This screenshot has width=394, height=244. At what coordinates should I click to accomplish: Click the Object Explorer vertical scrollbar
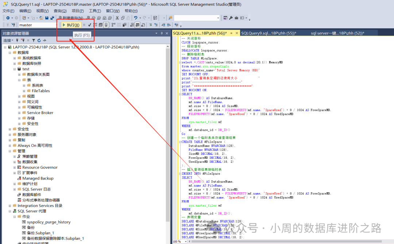(167, 135)
